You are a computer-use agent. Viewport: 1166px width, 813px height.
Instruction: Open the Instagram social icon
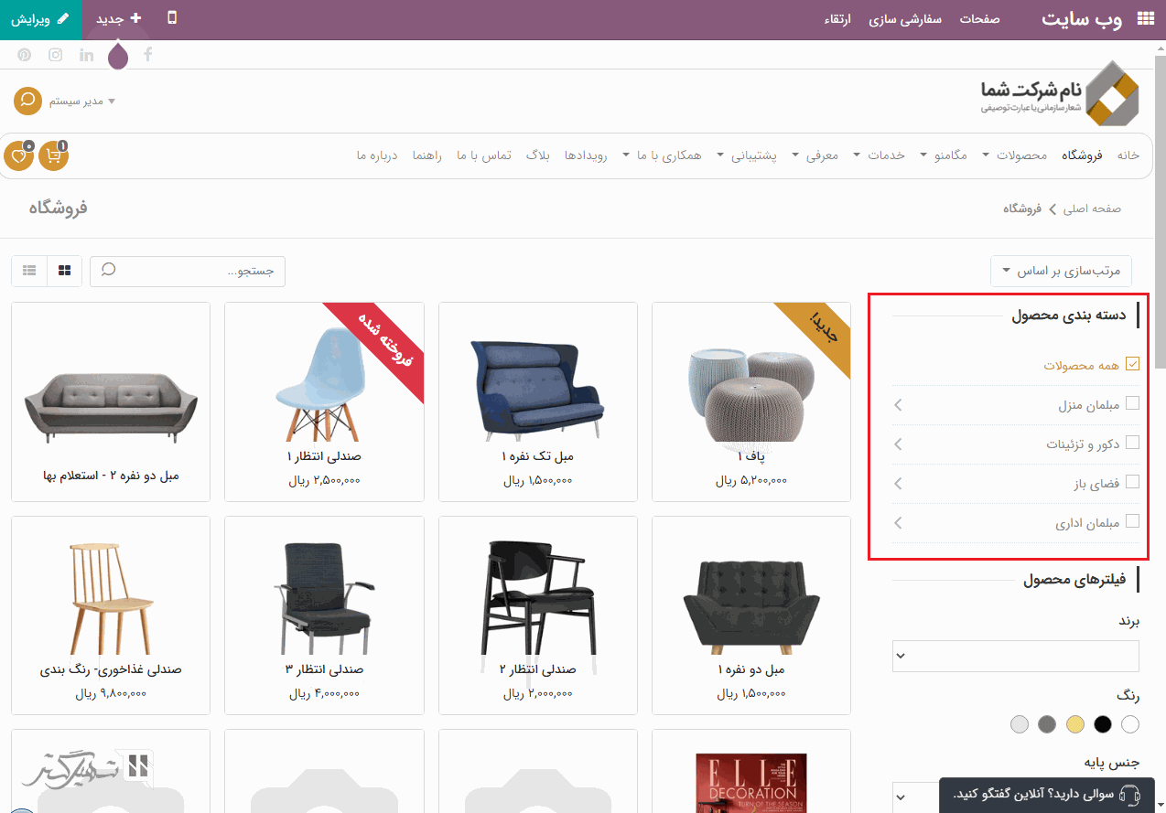click(x=56, y=55)
